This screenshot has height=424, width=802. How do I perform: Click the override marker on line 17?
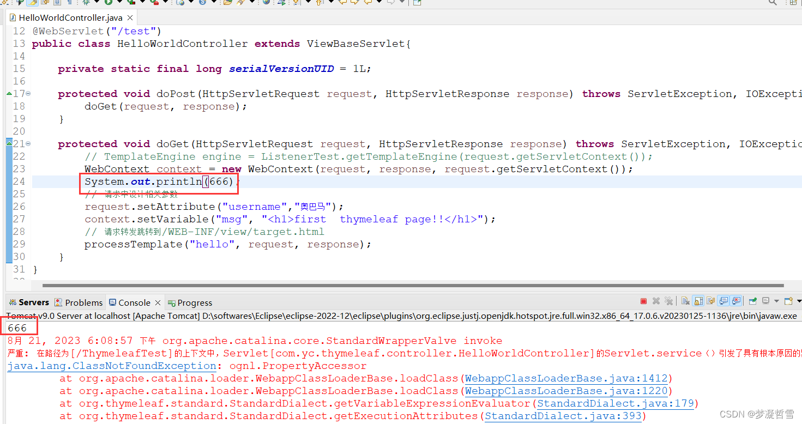[9, 94]
